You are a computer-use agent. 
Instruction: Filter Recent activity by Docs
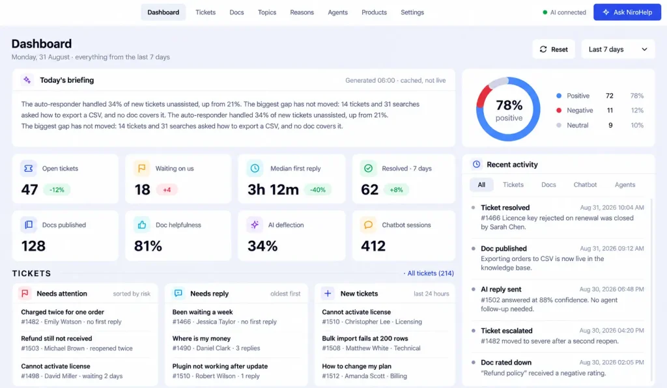548,184
